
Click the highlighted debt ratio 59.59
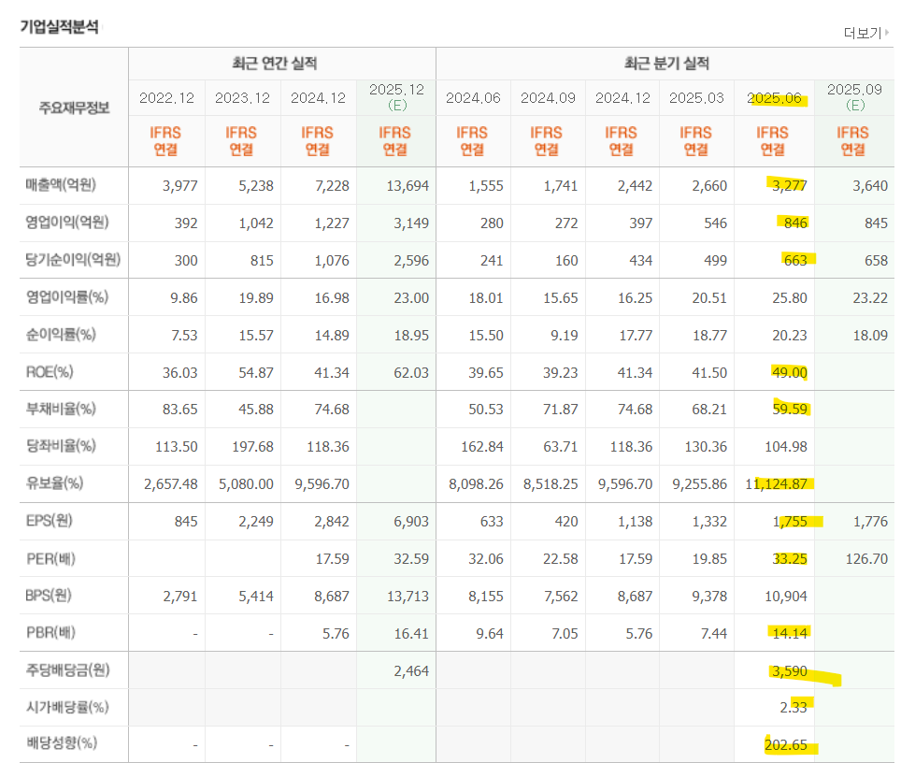pyautogui.click(x=790, y=410)
